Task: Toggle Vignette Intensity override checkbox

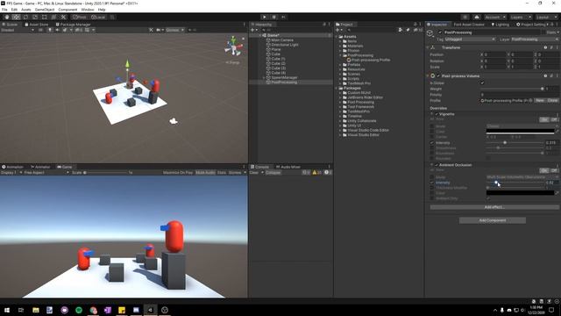Action: [432, 142]
